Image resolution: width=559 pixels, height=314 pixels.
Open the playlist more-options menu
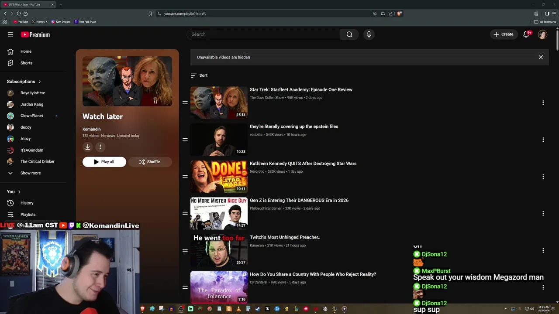(100, 147)
